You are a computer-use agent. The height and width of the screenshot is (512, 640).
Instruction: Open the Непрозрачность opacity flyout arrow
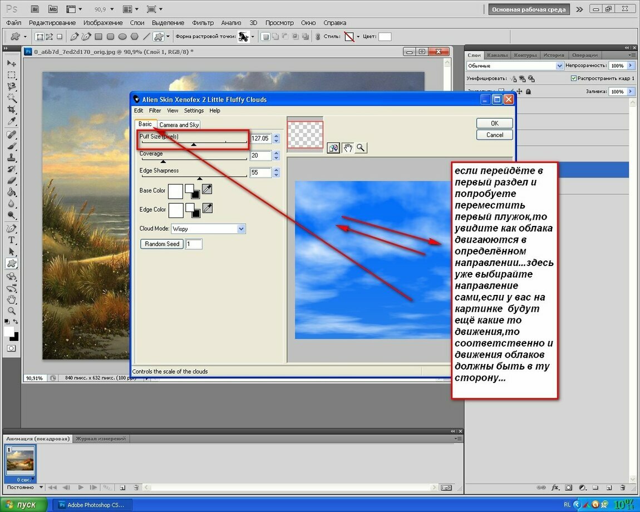pyautogui.click(x=630, y=65)
